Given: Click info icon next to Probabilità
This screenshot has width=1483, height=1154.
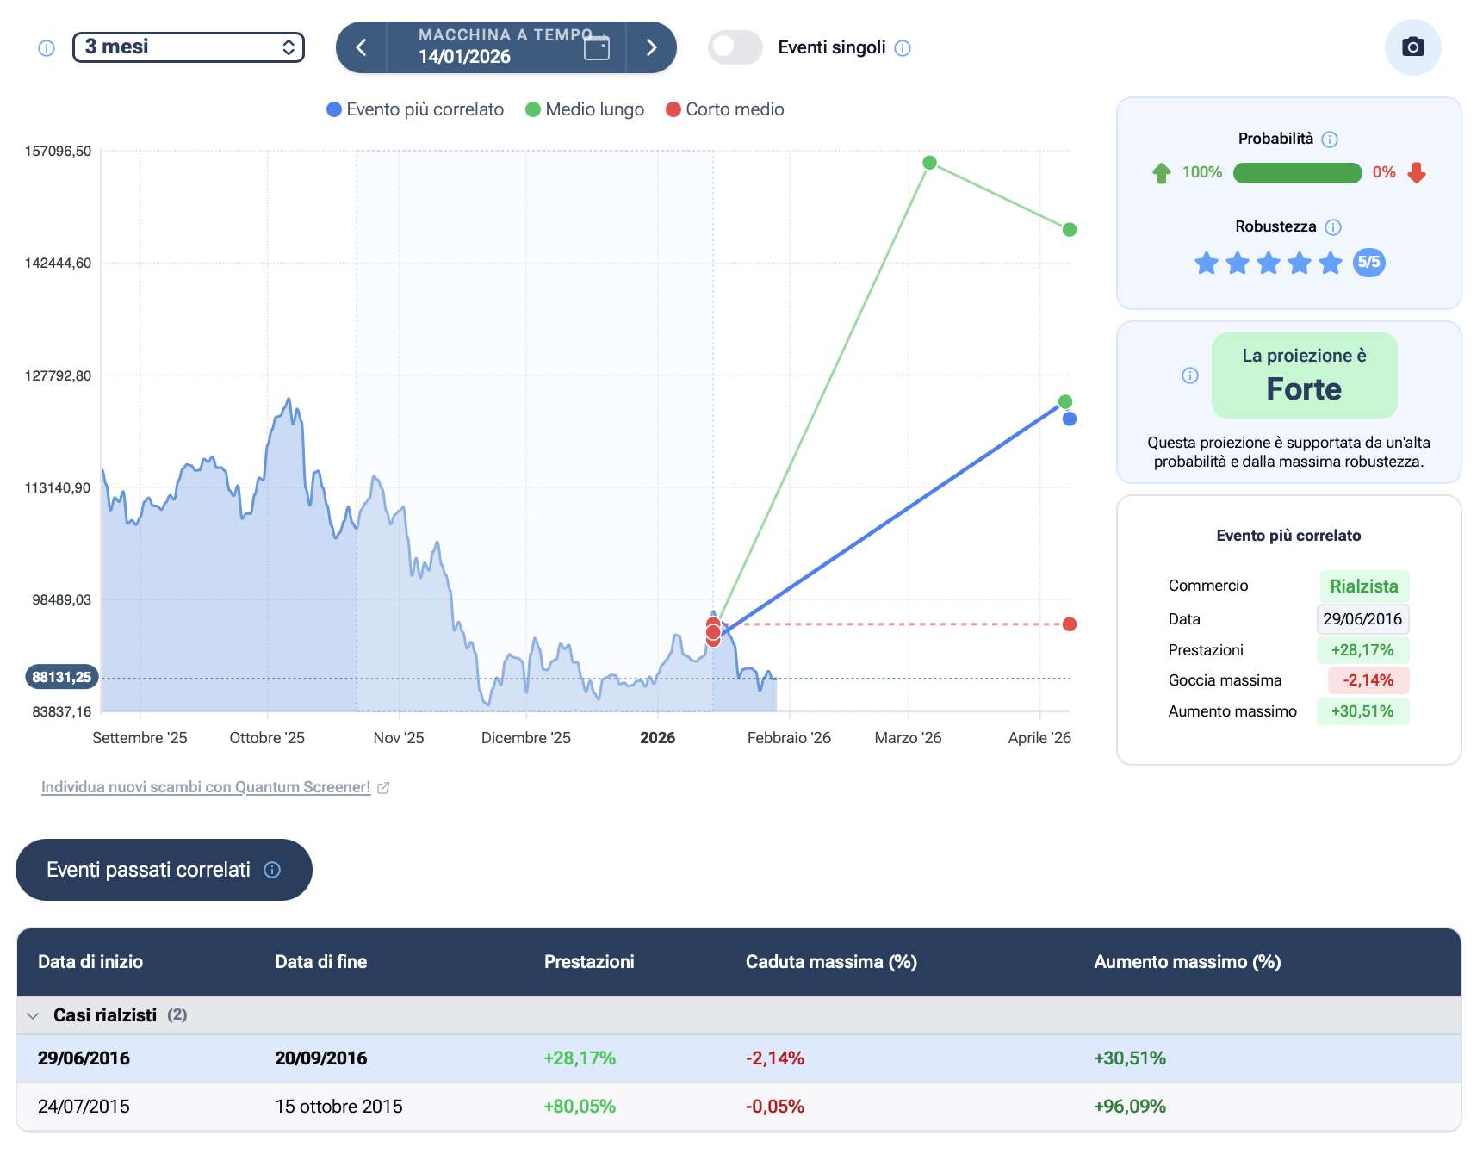Looking at the screenshot, I should pos(1330,140).
